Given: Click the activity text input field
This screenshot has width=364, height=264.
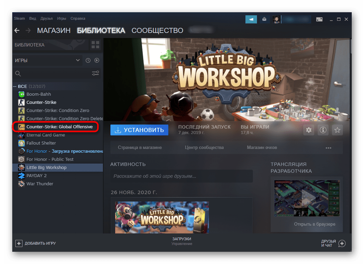Looking at the screenshot, I should (x=181, y=176).
